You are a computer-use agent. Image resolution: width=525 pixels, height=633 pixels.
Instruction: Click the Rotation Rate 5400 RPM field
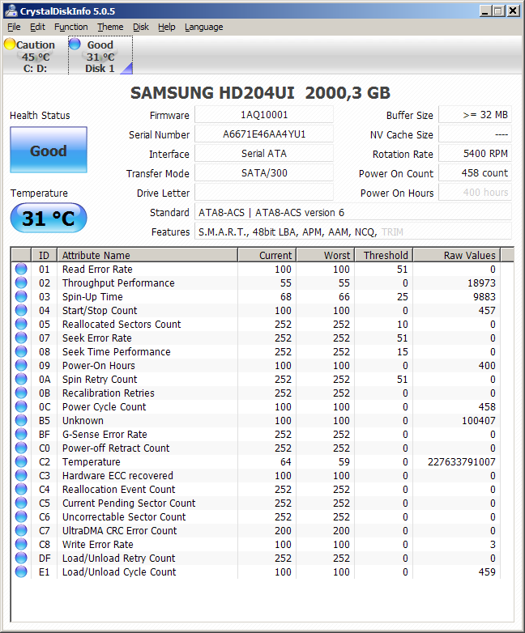(476, 154)
